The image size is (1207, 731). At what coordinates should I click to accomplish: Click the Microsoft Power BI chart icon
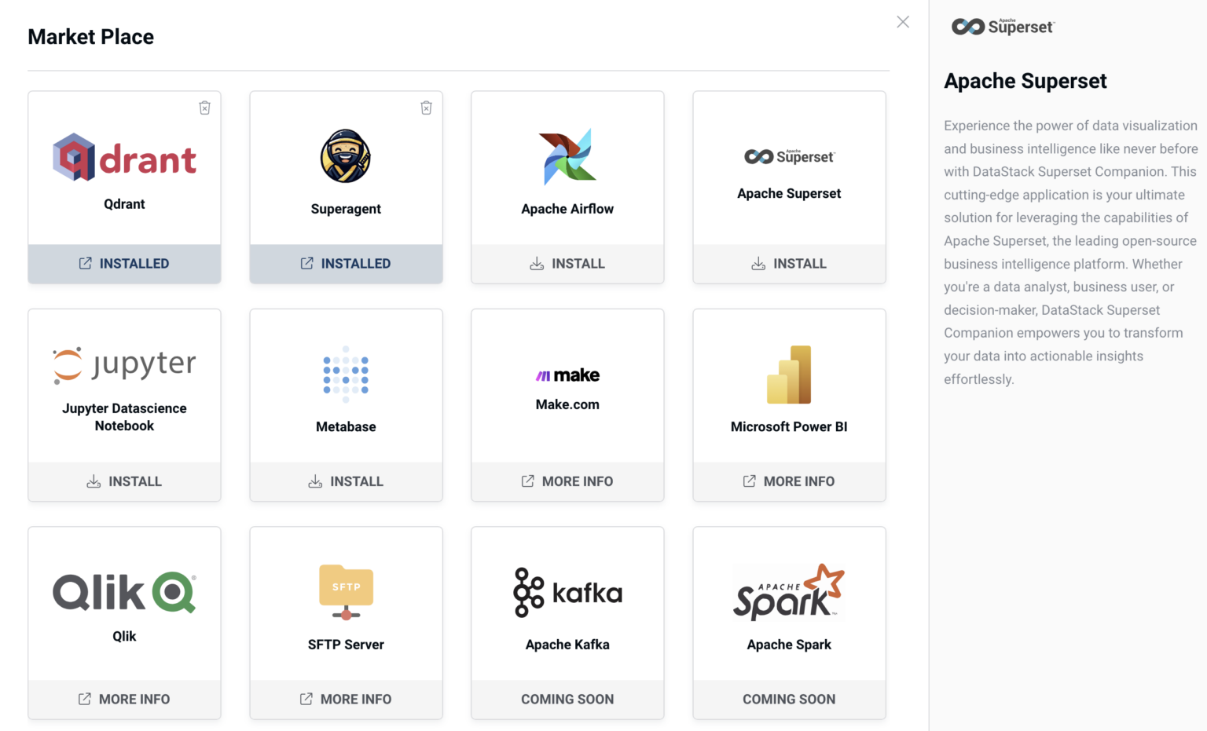click(x=789, y=375)
